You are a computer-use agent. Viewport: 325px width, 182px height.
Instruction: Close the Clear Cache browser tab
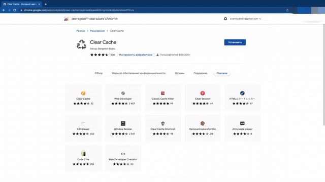(39, 4)
